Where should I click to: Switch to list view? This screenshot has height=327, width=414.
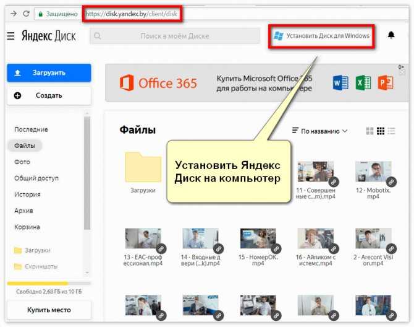[x=391, y=131]
